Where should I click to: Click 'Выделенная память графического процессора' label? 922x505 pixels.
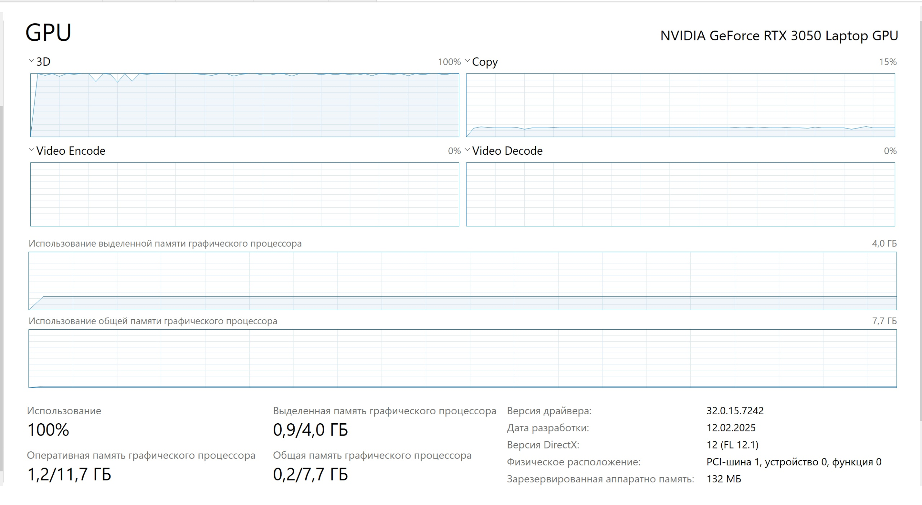point(385,411)
